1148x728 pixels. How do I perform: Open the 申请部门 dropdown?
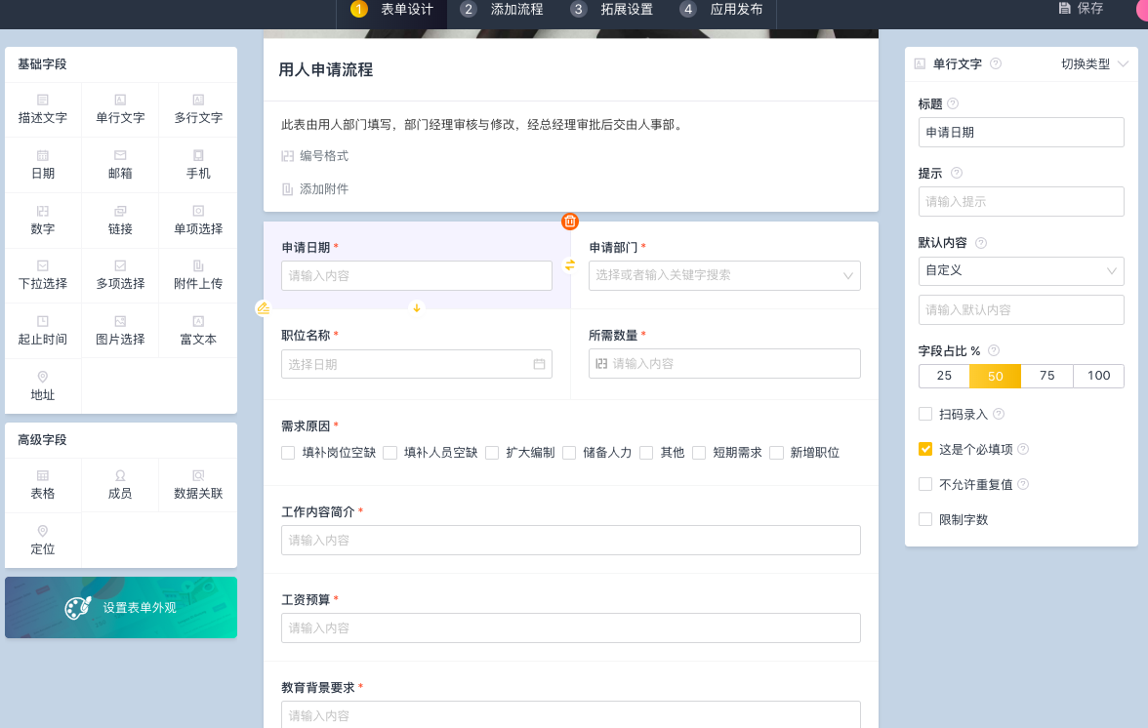[724, 275]
